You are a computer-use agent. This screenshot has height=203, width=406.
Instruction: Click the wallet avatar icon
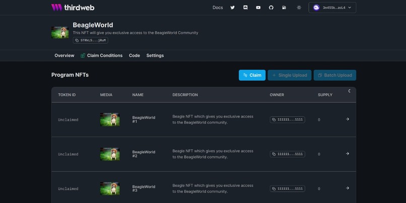316,8
